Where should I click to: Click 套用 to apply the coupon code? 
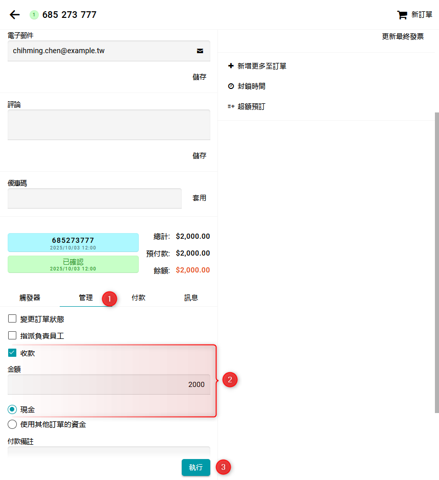point(199,198)
